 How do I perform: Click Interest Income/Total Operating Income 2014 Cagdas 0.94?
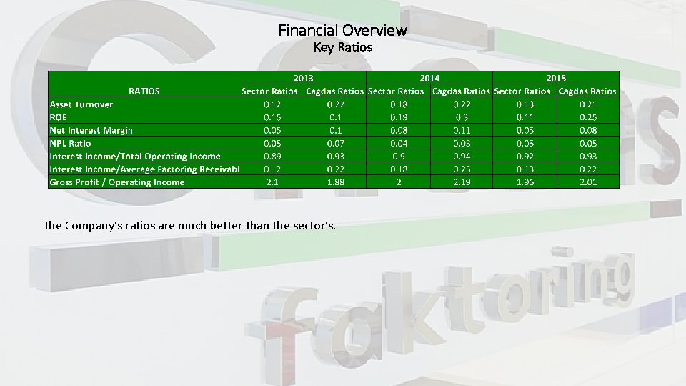(x=462, y=157)
